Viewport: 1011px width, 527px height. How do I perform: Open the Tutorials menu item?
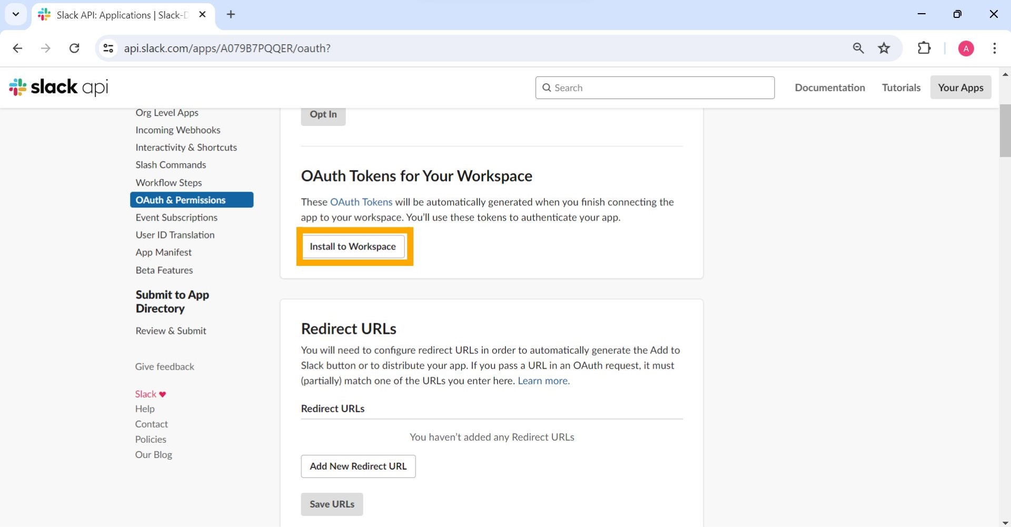901,88
